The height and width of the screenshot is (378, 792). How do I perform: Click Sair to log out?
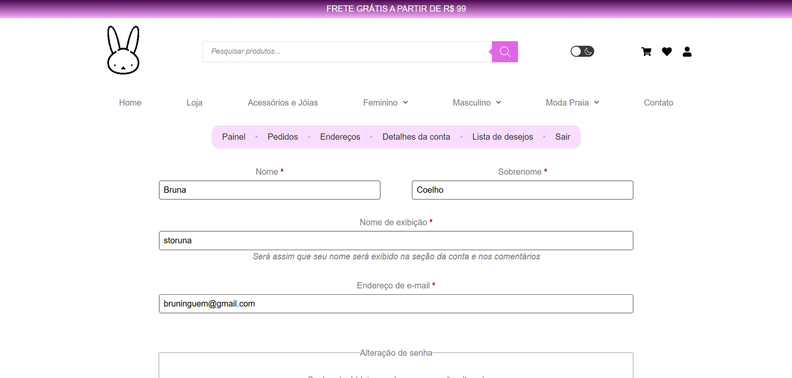562,137
